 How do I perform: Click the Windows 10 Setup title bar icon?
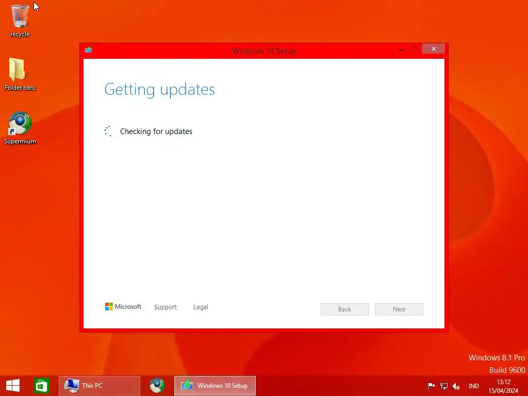point(89,50)
